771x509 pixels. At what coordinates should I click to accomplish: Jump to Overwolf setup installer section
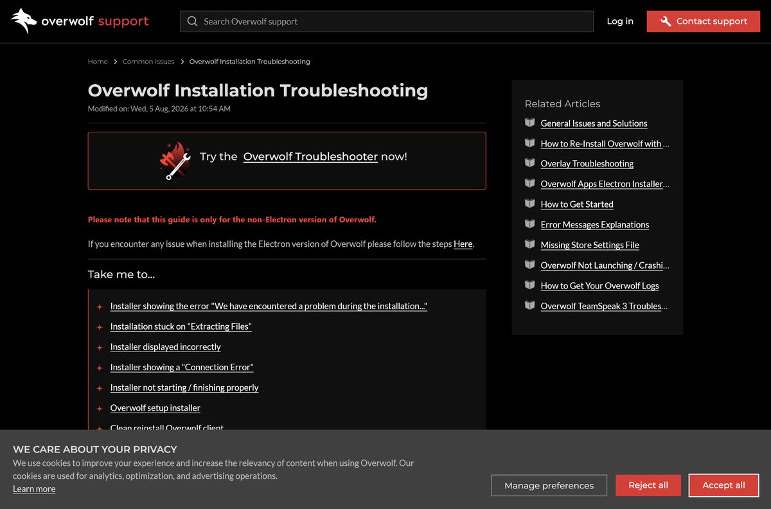(155, 408)
